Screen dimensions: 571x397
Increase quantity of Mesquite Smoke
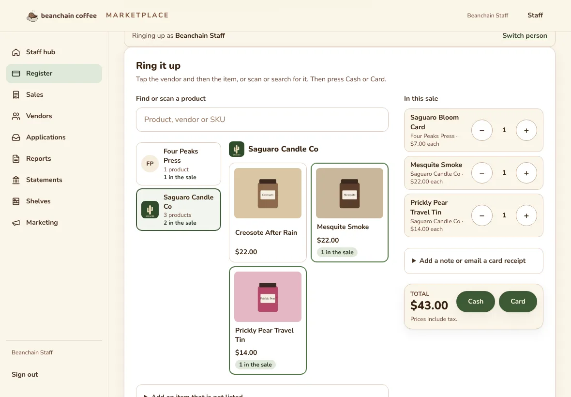tap(526, 173)
